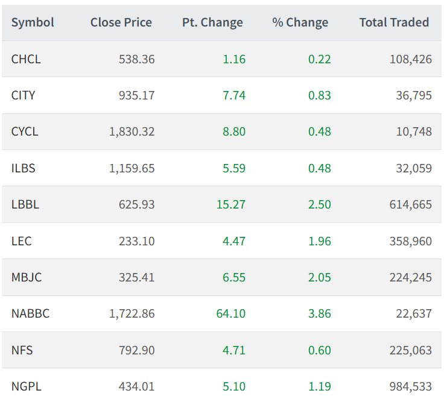
Task: Sort by Close Price column header
Action: point(121,22)
